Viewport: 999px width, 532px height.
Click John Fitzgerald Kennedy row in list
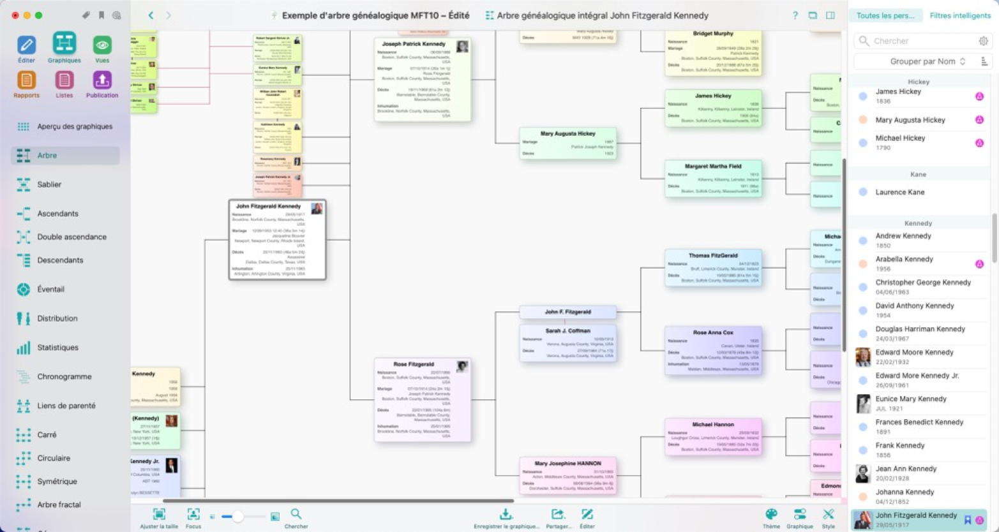click(x=919, y=520)
